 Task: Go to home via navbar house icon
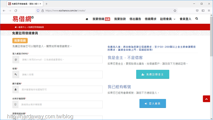87,19
